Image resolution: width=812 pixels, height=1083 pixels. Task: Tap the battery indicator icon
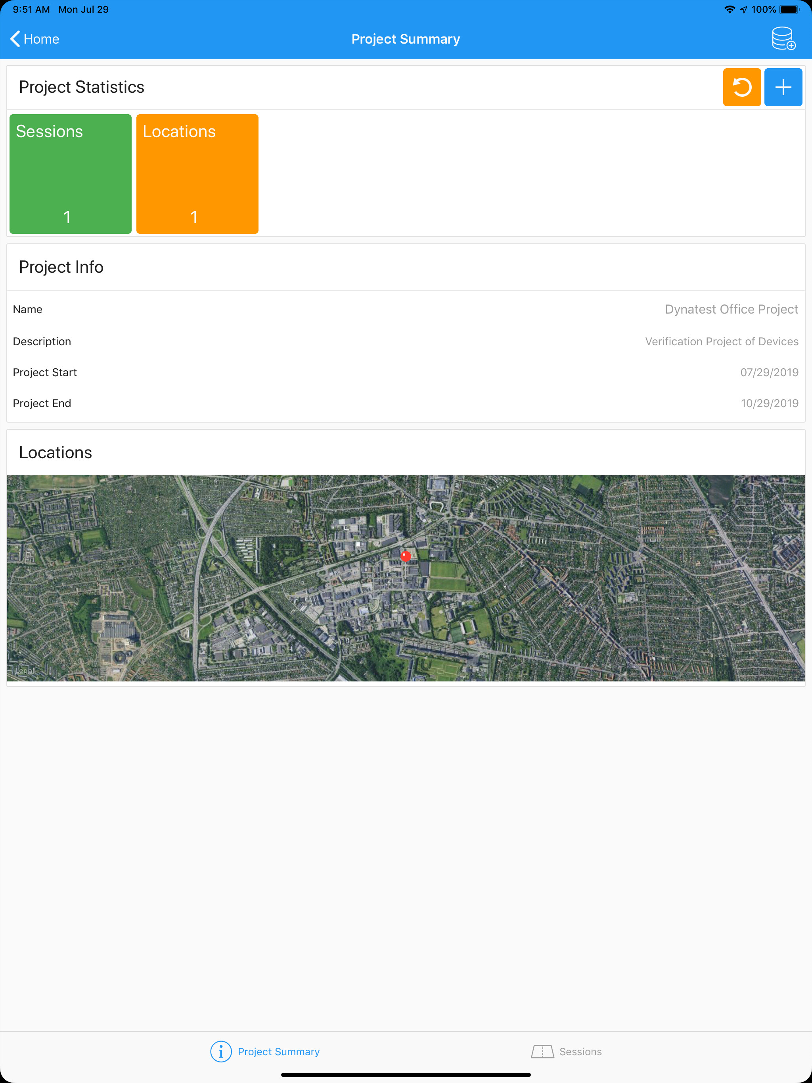789,9
